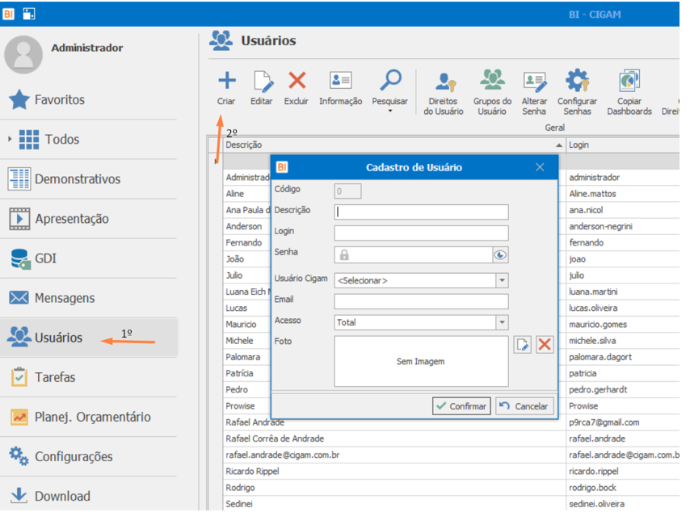
Task: Click the administrador login cell
Action: tap(623, 178)
